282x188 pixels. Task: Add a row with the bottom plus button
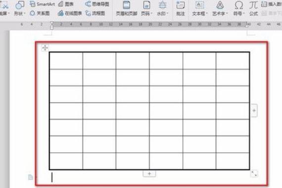149,174
